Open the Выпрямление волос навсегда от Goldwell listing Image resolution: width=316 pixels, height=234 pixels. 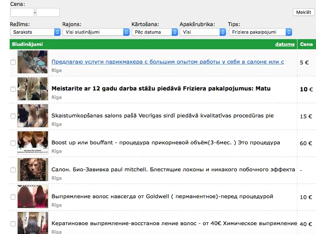click(162, 196)
